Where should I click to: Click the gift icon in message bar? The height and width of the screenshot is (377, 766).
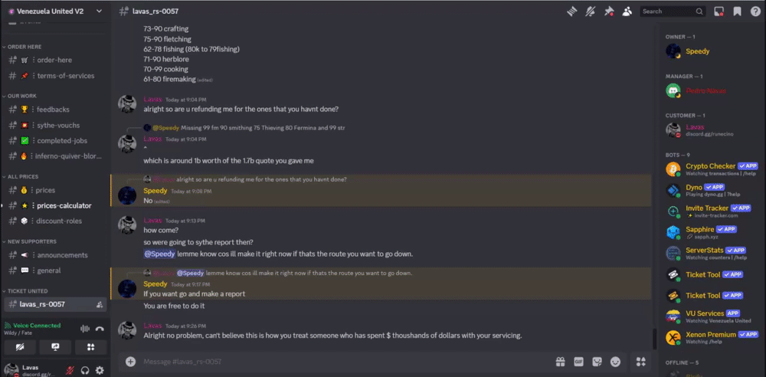(x=560, y=362)
